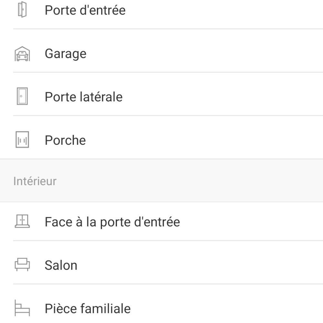This screenshot has width=323, height=323.
Task: Click the Intérieur section header
Action: 35,181
